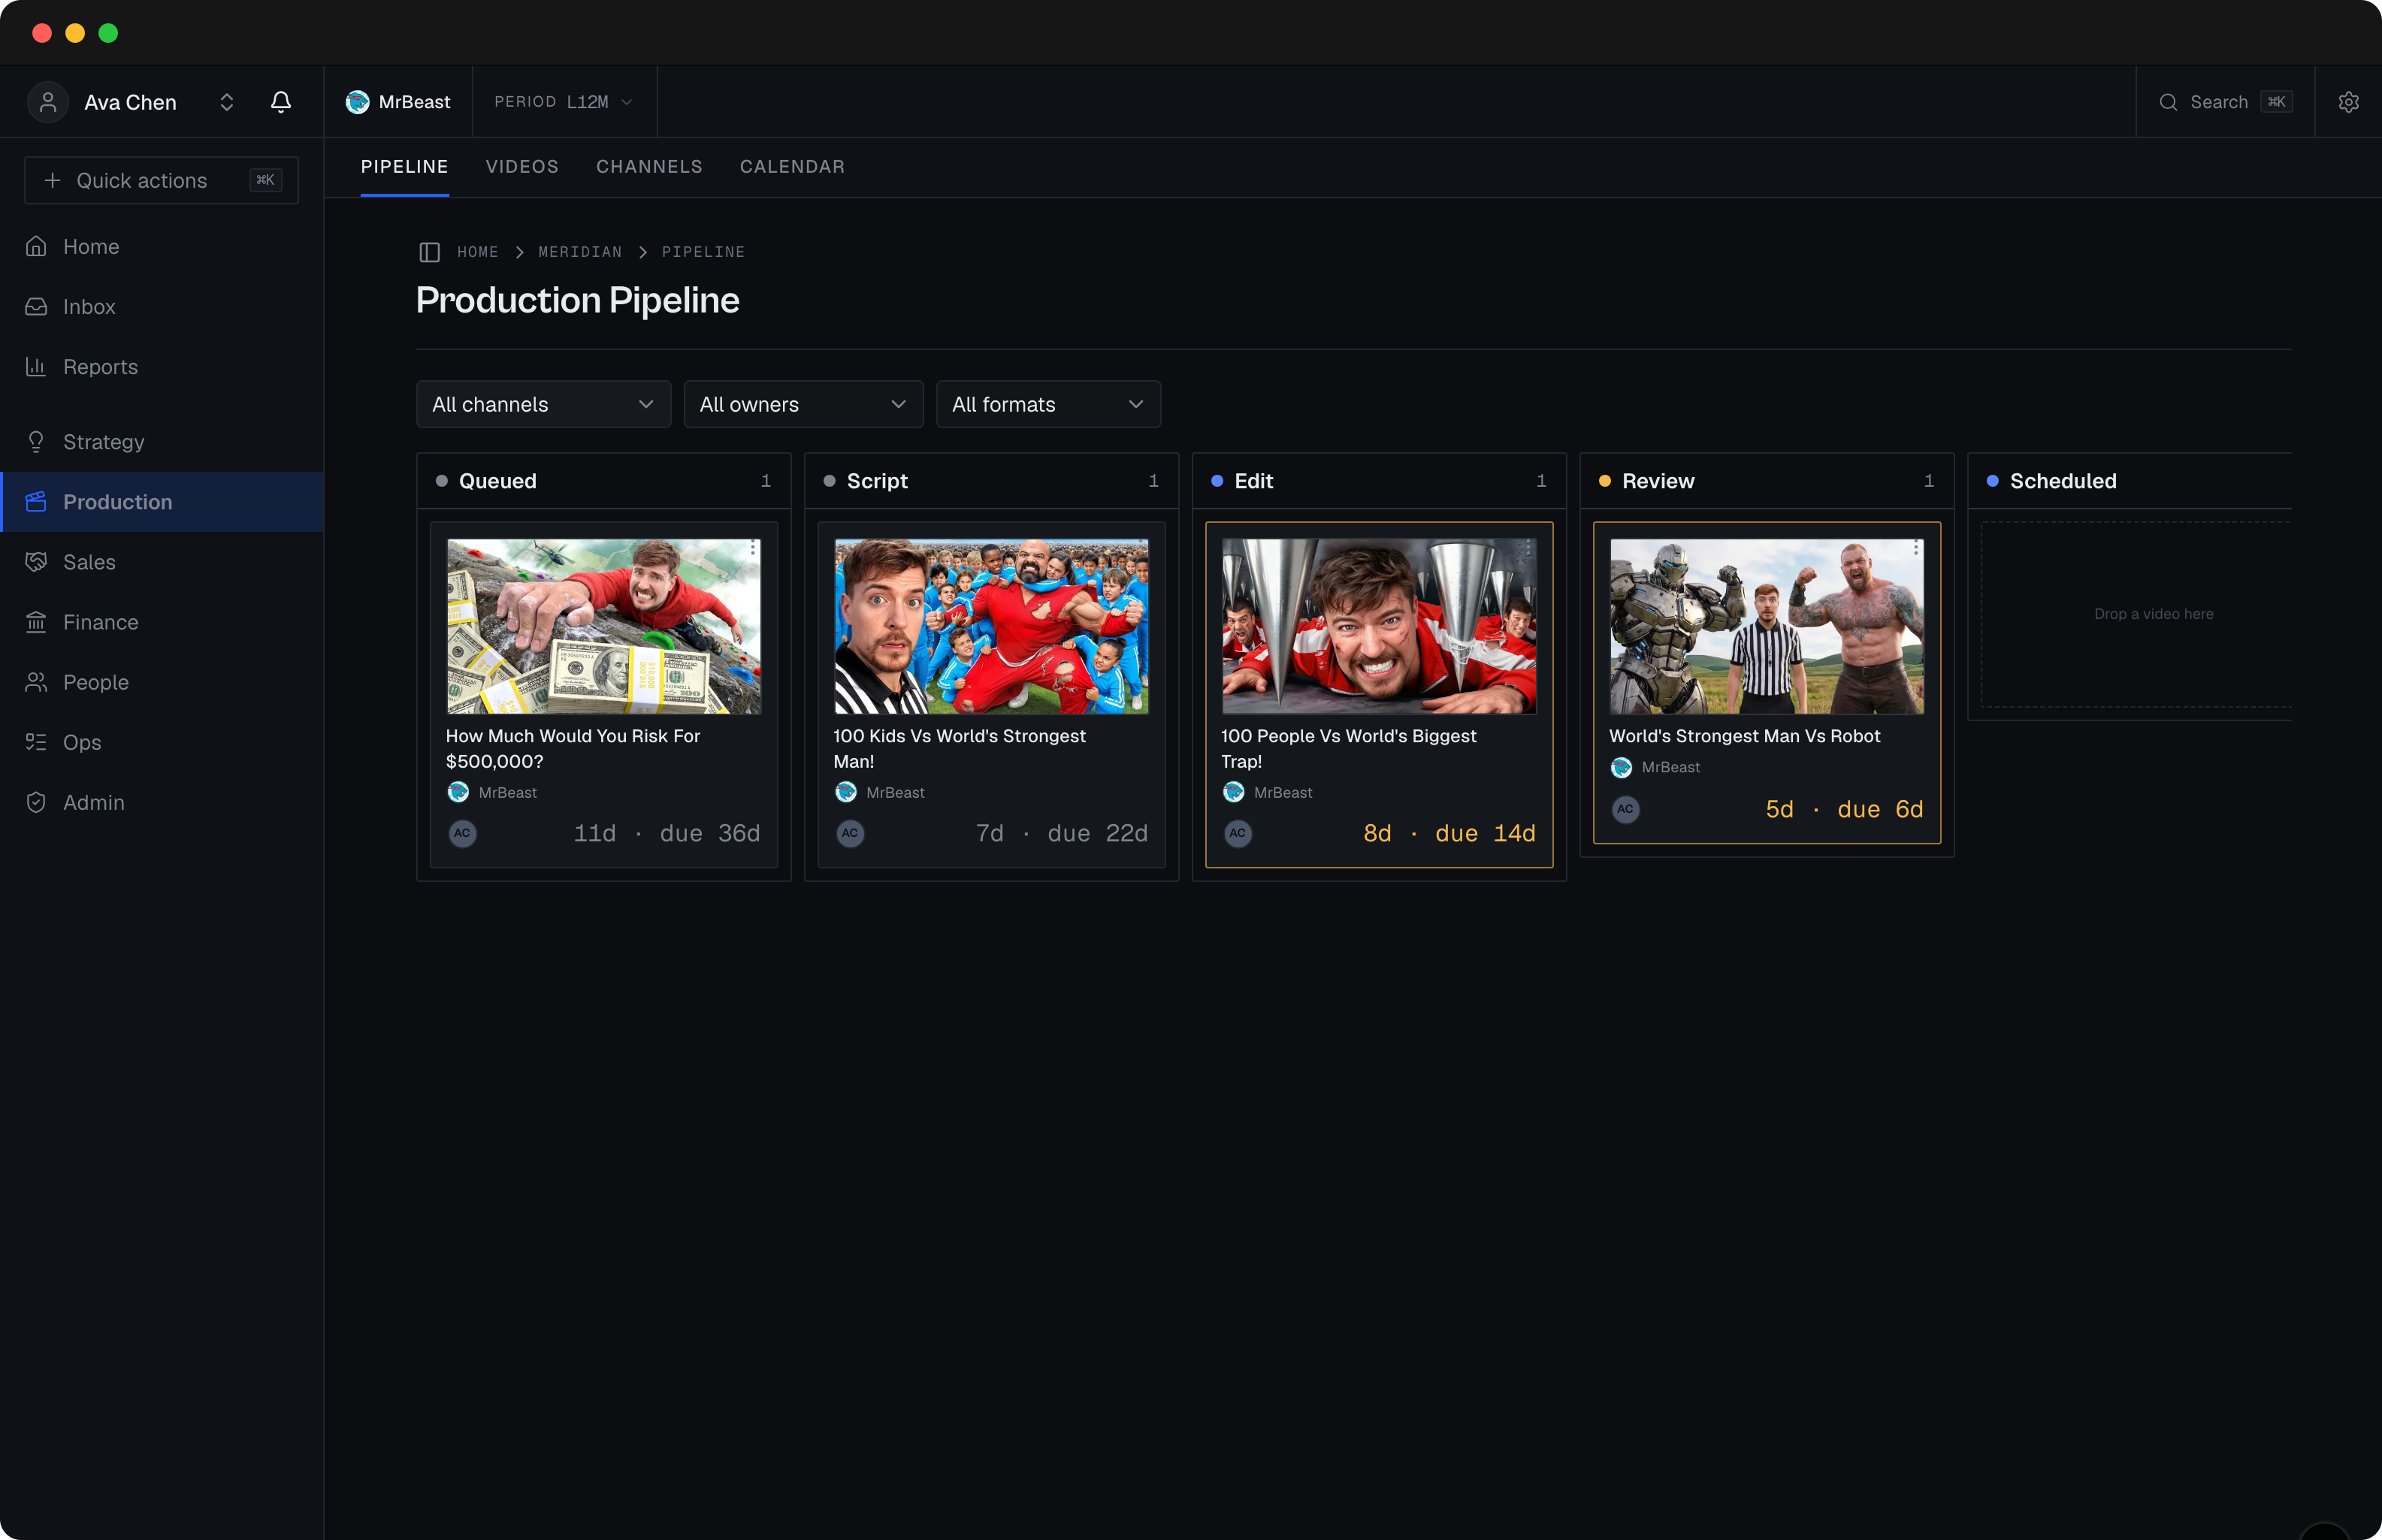This screenshot has height=1540, width=2382.
Task: Click the Drop a video here zone
Action: (2136, 614)
